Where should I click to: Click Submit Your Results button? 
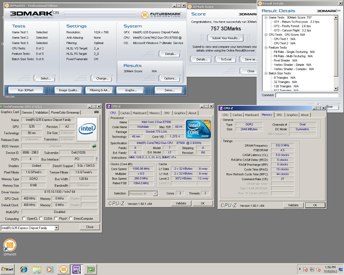click(226, 38)
